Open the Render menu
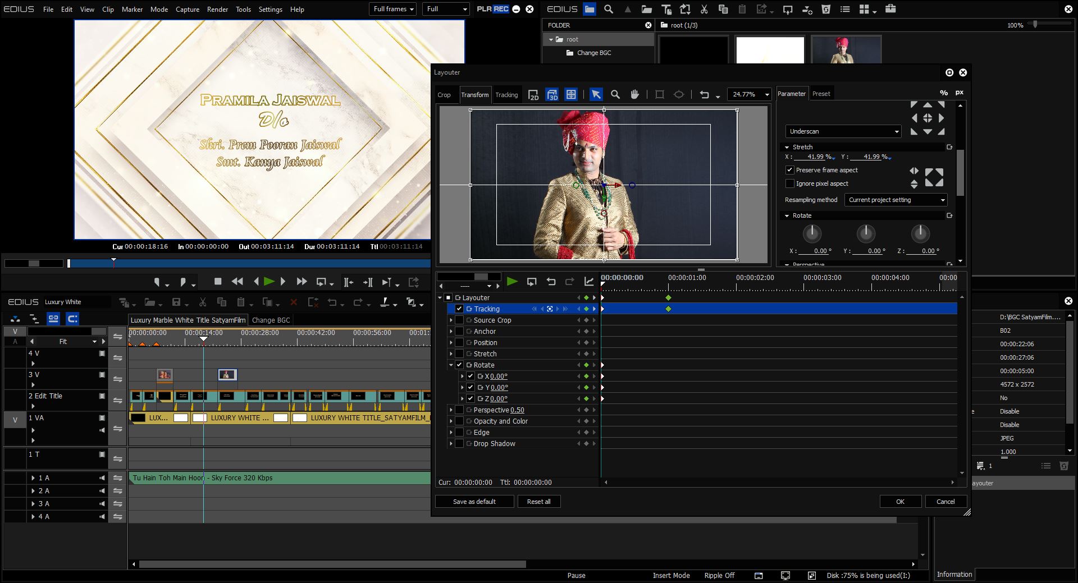This screenshot has width=1078, height=583. click(217, 10)
